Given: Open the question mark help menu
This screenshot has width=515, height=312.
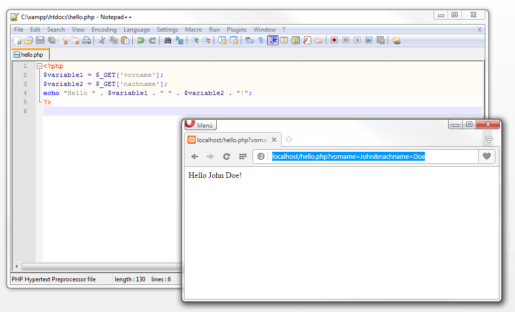Looking at the screenshot, I should click(x=284, y=30).
